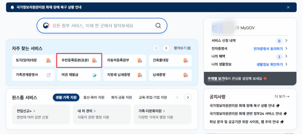
Task: Click the document icon on 건축물대장
Action: [x=186, y=61]
